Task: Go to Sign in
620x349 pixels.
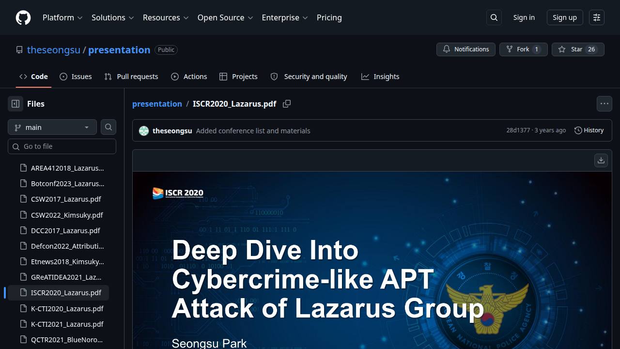Action: [x=524, y=17]
